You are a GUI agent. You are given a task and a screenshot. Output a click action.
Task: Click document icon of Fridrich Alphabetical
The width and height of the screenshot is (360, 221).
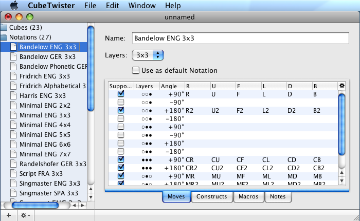(13, 86)
